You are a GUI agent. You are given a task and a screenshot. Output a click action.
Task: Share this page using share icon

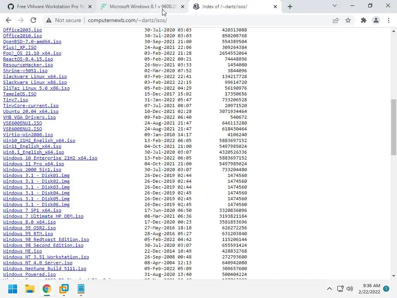pyautogui.click(x=336, y=20)
